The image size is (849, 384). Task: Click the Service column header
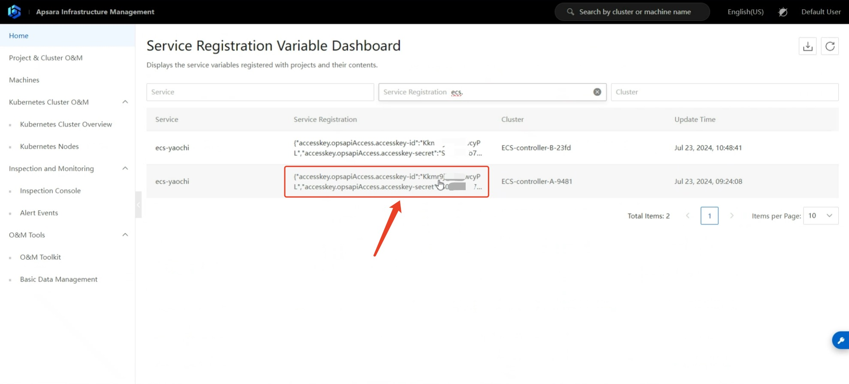[167, 119]
